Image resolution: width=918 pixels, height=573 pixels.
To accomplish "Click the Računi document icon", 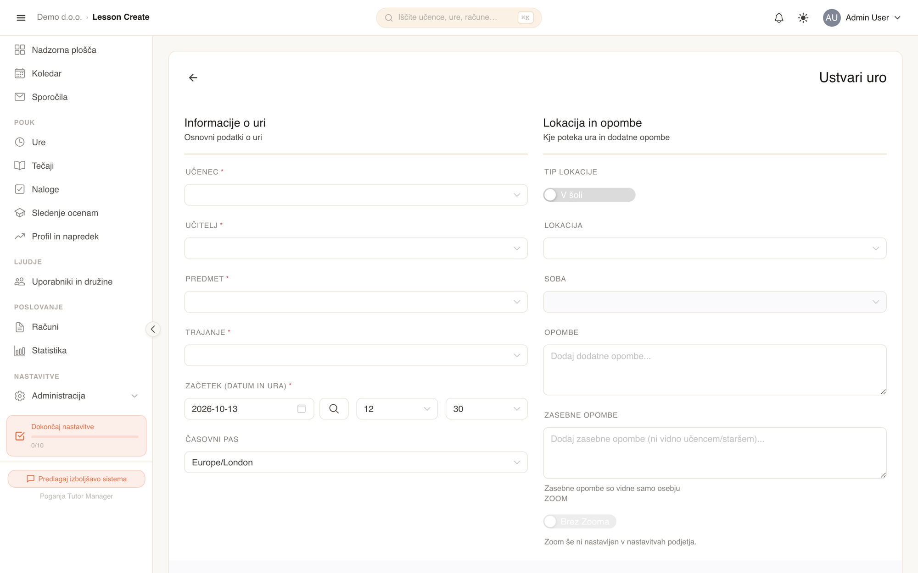I will [20, 327].
